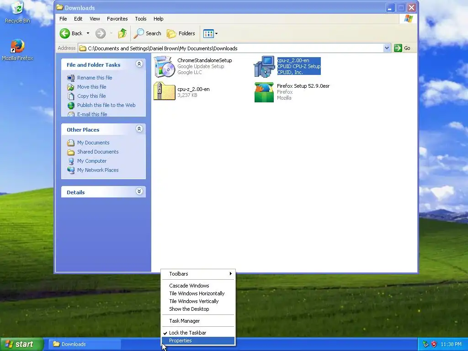Click the Go button
Viewport: 468px width, 351px height.
point(402,48)
